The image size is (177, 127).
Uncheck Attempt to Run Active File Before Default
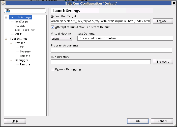click(52, 27)
